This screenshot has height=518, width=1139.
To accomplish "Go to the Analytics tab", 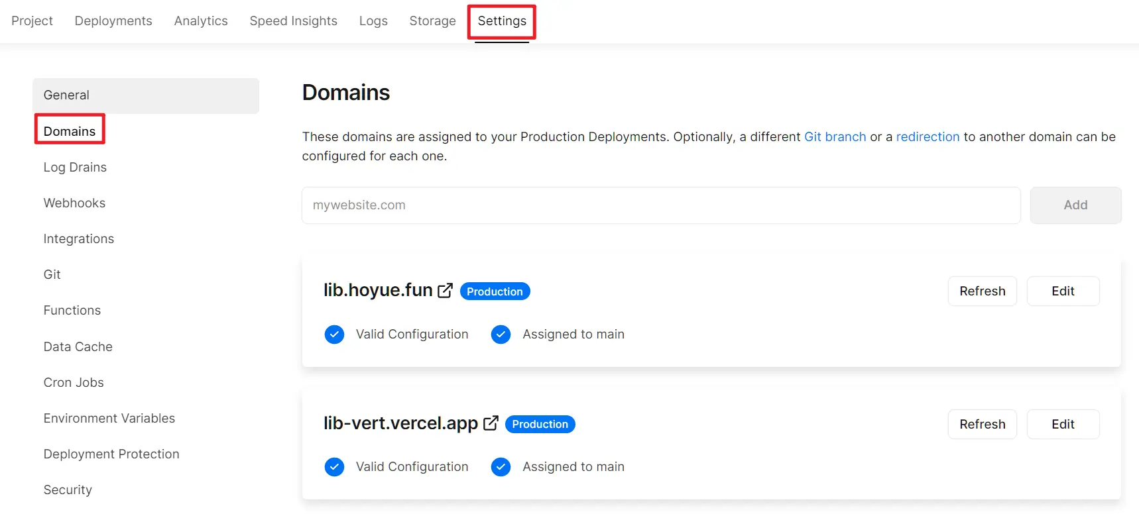I will click(201, 21).
